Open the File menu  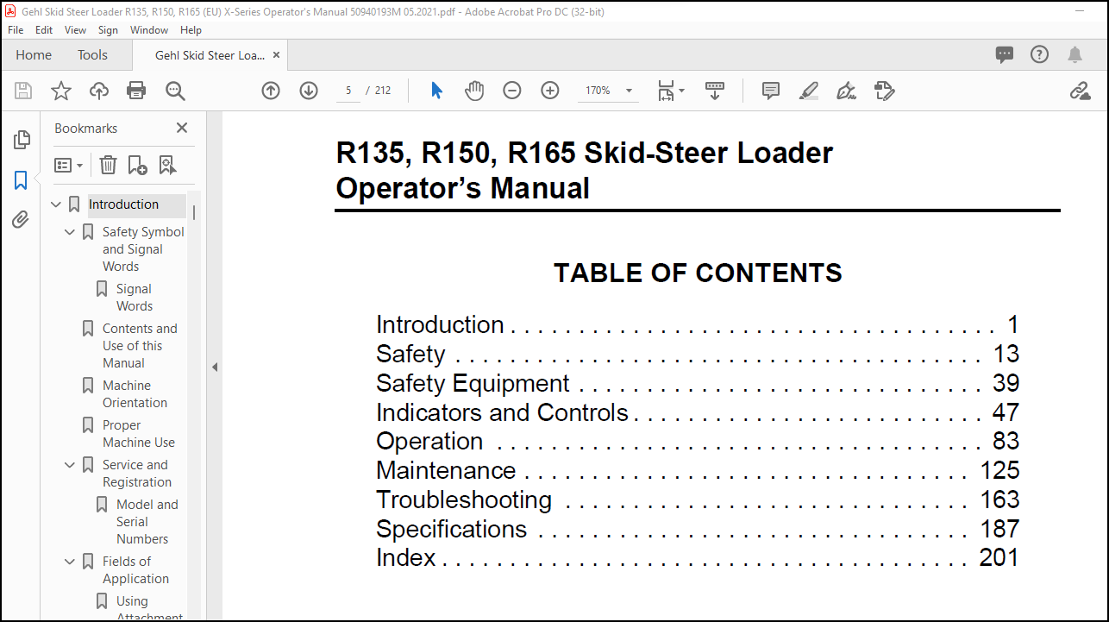click(x=16, y=30)
